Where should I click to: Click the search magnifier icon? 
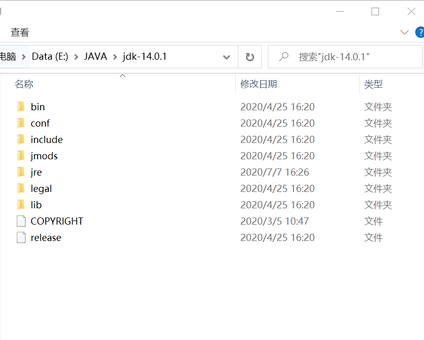coord(284,57)
